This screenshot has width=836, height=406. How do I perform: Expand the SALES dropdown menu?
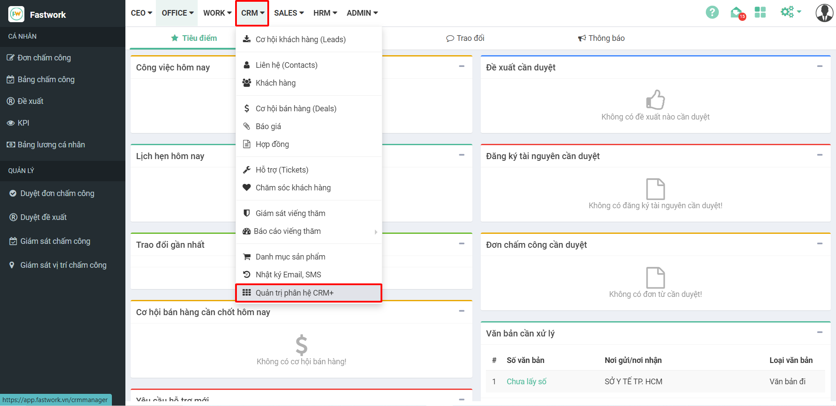click(289, 13)
